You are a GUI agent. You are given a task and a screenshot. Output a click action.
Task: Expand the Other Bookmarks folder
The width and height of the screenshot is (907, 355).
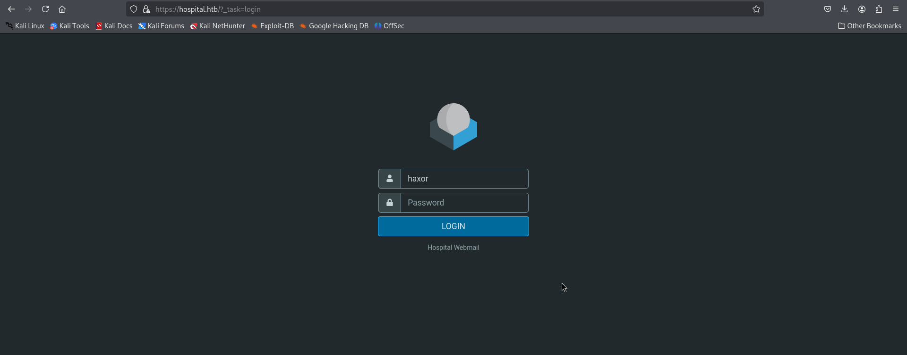869,26
